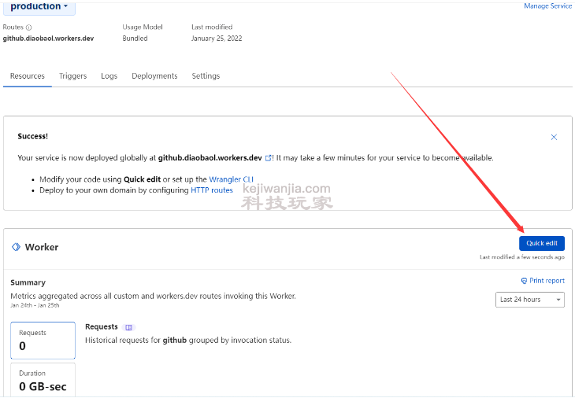Go to the Logs tab
The height and width of the screenshot is (398, 575).
click(109, 76)
